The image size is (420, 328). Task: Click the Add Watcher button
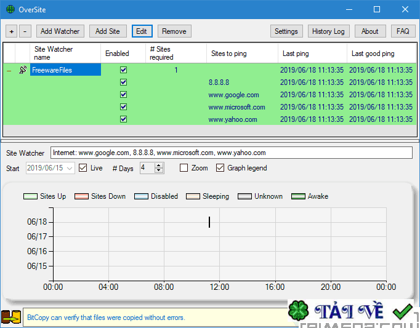pyautogui.click(x=60, y=31)
